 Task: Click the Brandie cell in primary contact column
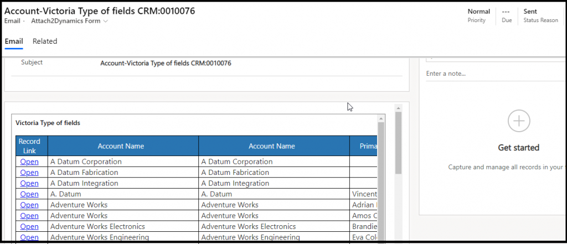pos(363,227)
